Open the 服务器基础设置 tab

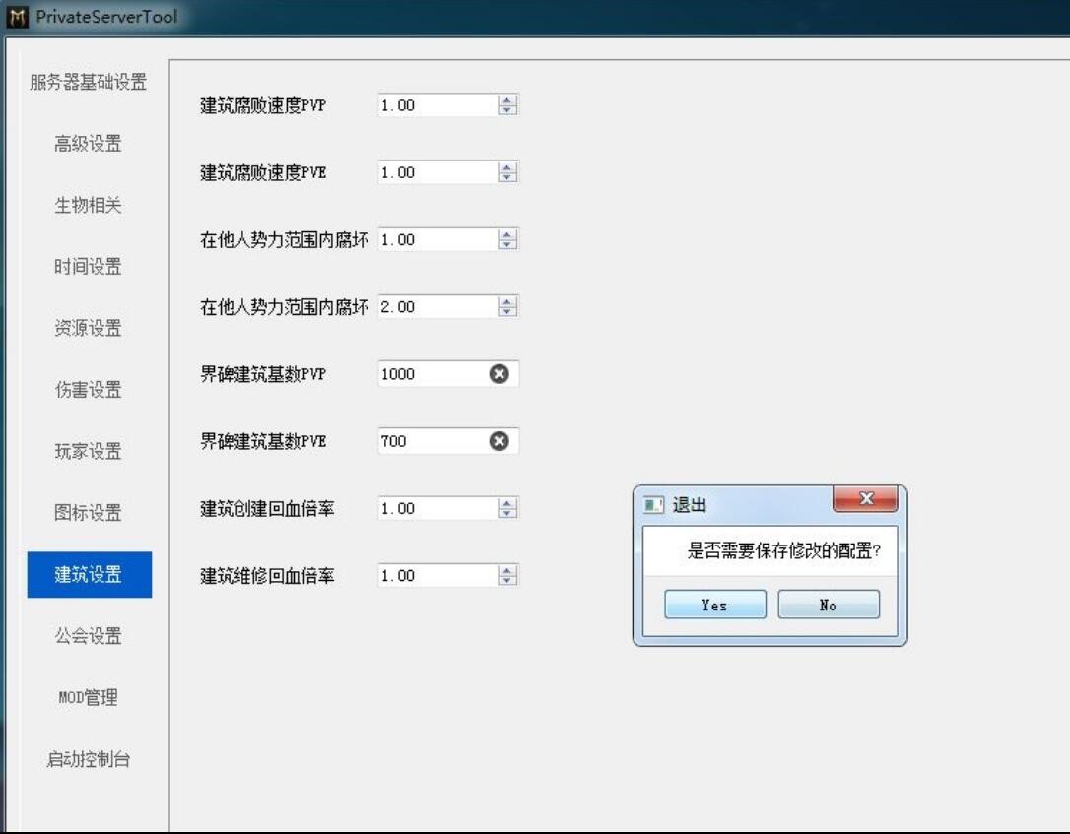coord(89,83)
